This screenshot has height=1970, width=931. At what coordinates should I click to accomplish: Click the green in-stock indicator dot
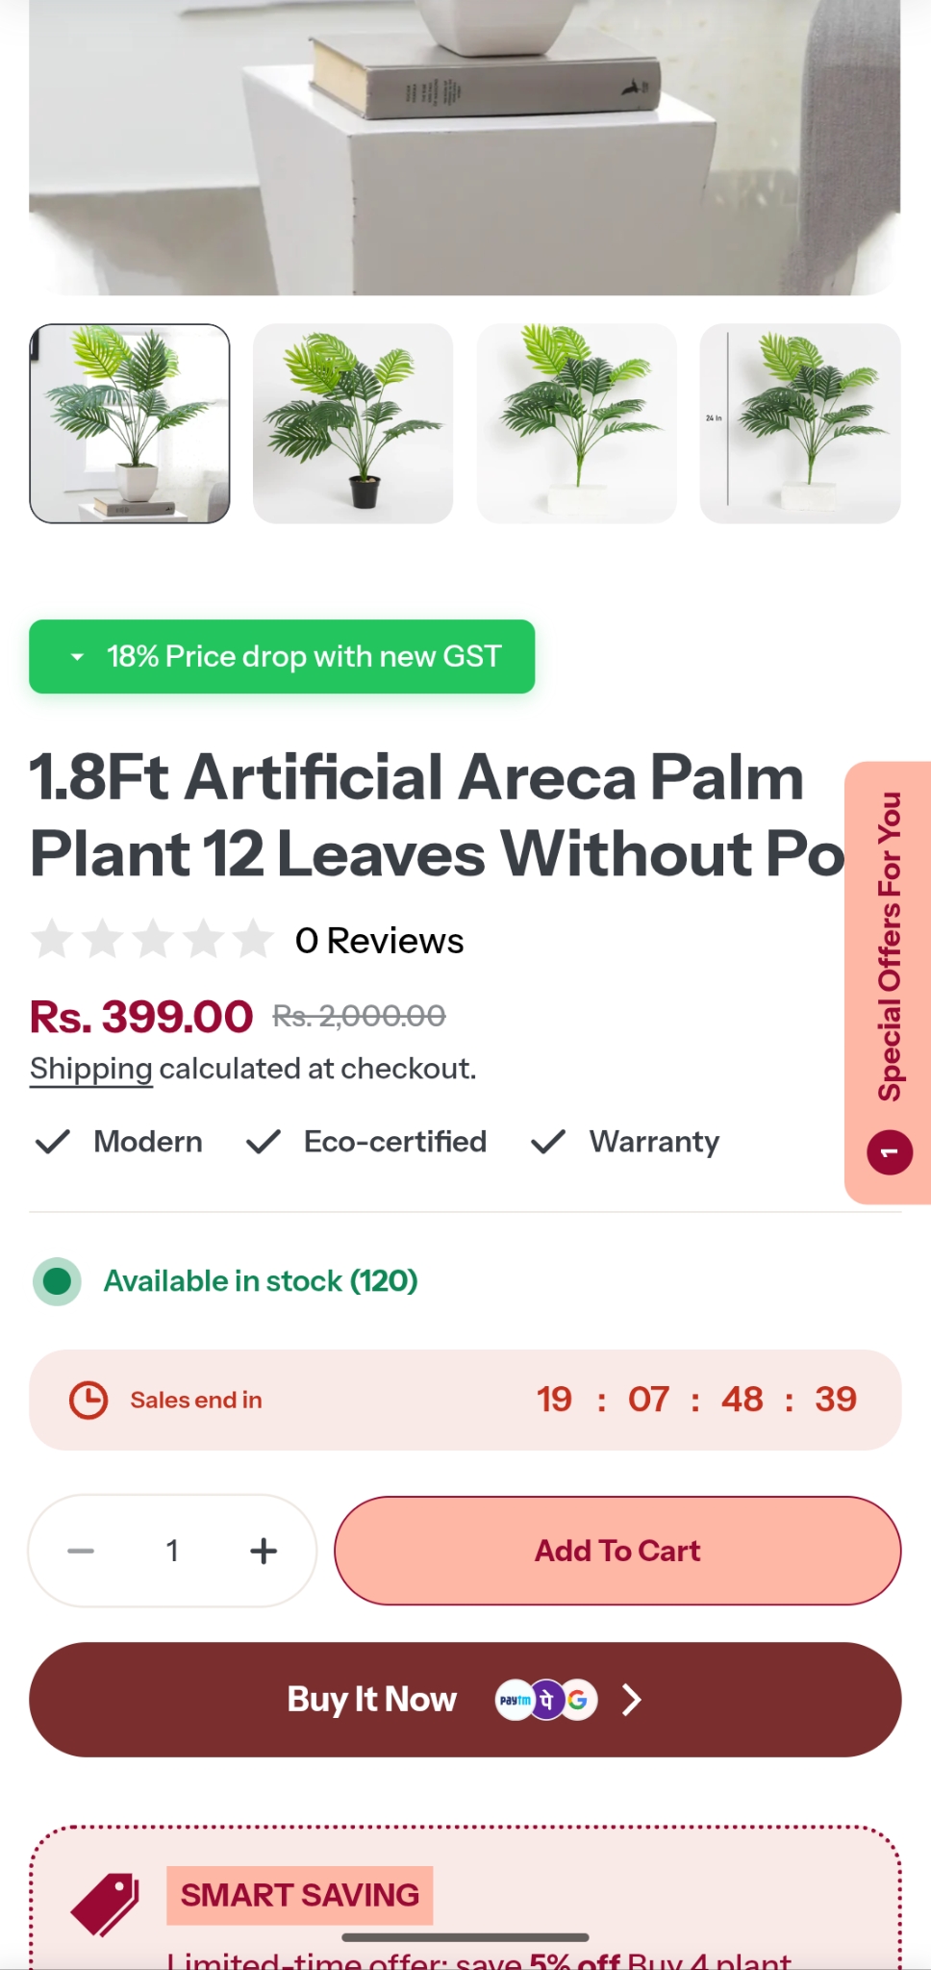(57, 1281)
